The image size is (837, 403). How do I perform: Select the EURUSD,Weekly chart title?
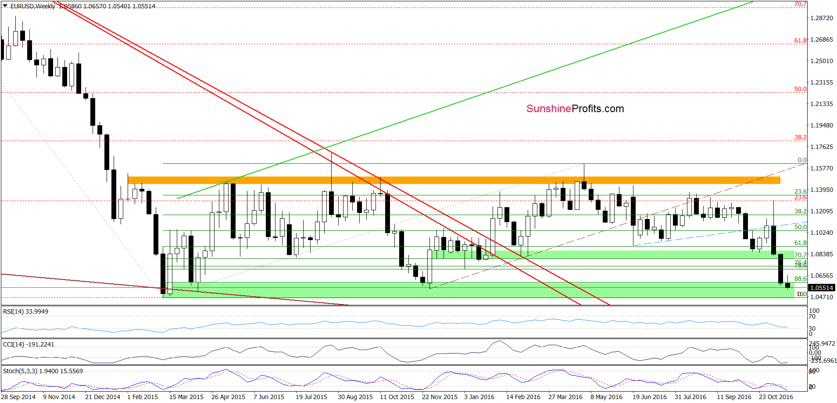pos(33,6)
